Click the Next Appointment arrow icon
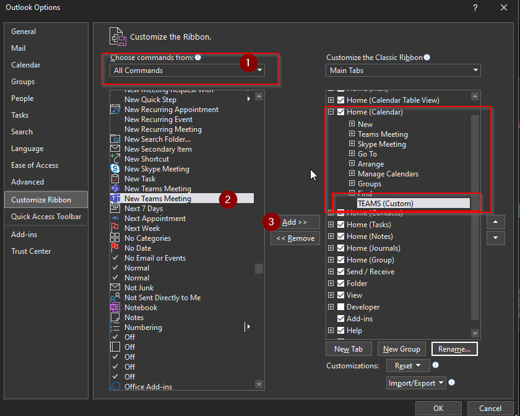Screen dimensions: 520x416 (x=115, y=218)
